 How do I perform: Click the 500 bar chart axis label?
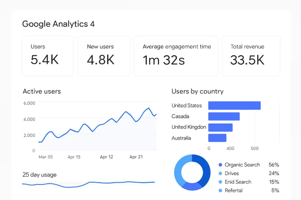[254, 148]
